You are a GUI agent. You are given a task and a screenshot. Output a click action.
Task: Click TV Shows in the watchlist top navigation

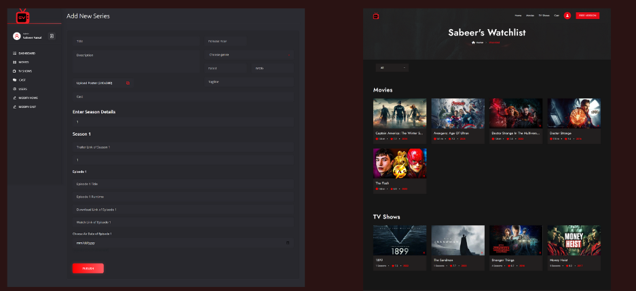point(544,16)
